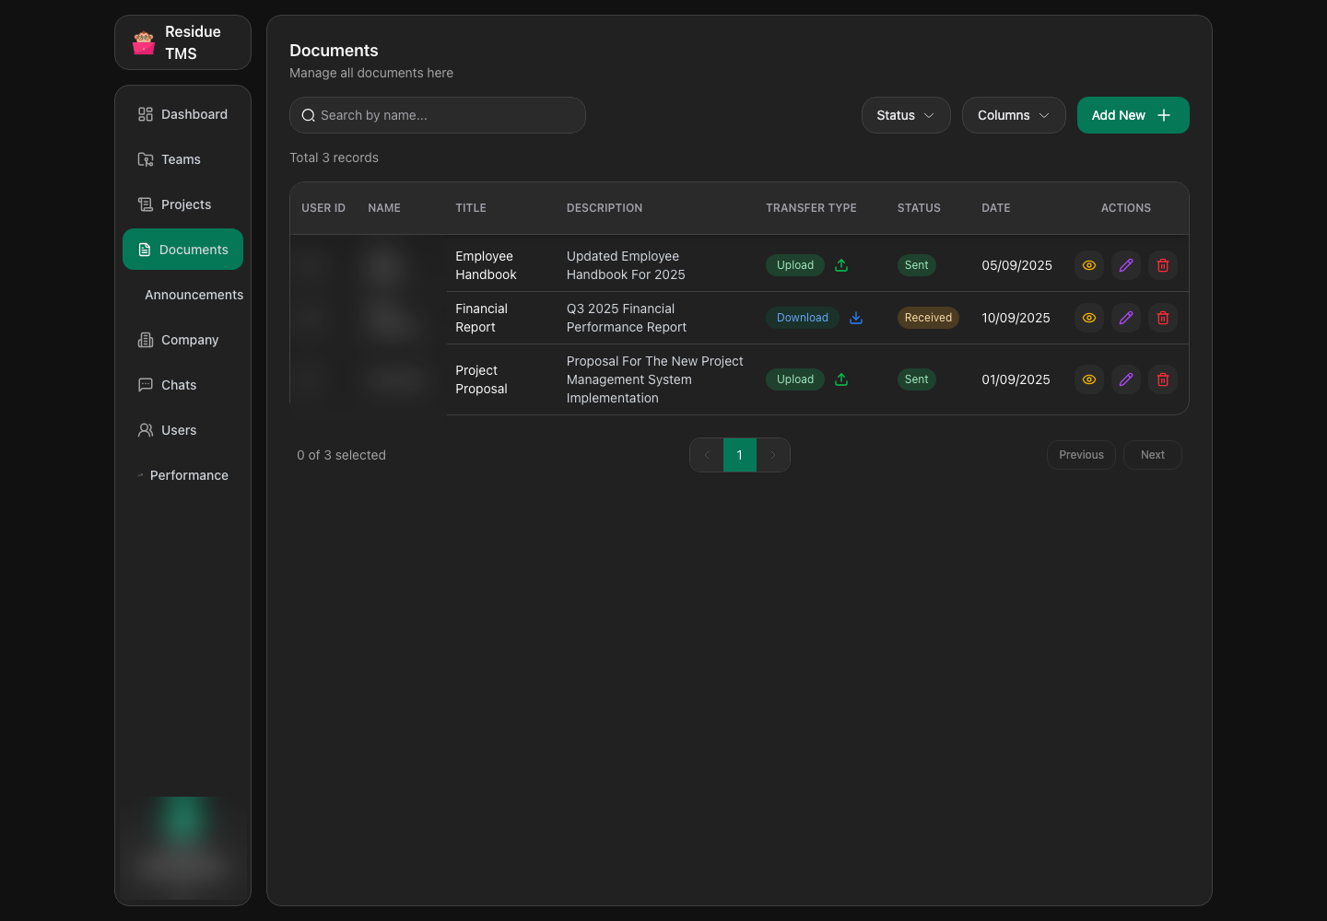1327x921 pixels.
Task: Navigate to Projects section
Action: [x=183, y=204]
